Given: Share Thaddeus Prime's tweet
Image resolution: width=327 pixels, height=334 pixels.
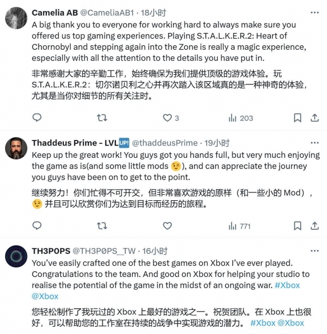Looking at the screenshot, I should coord(315,226).
